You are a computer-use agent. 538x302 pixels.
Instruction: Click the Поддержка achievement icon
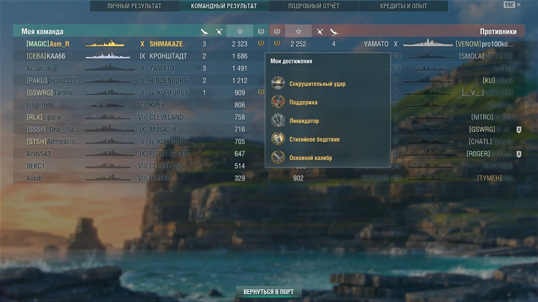(x=278, y=102)
